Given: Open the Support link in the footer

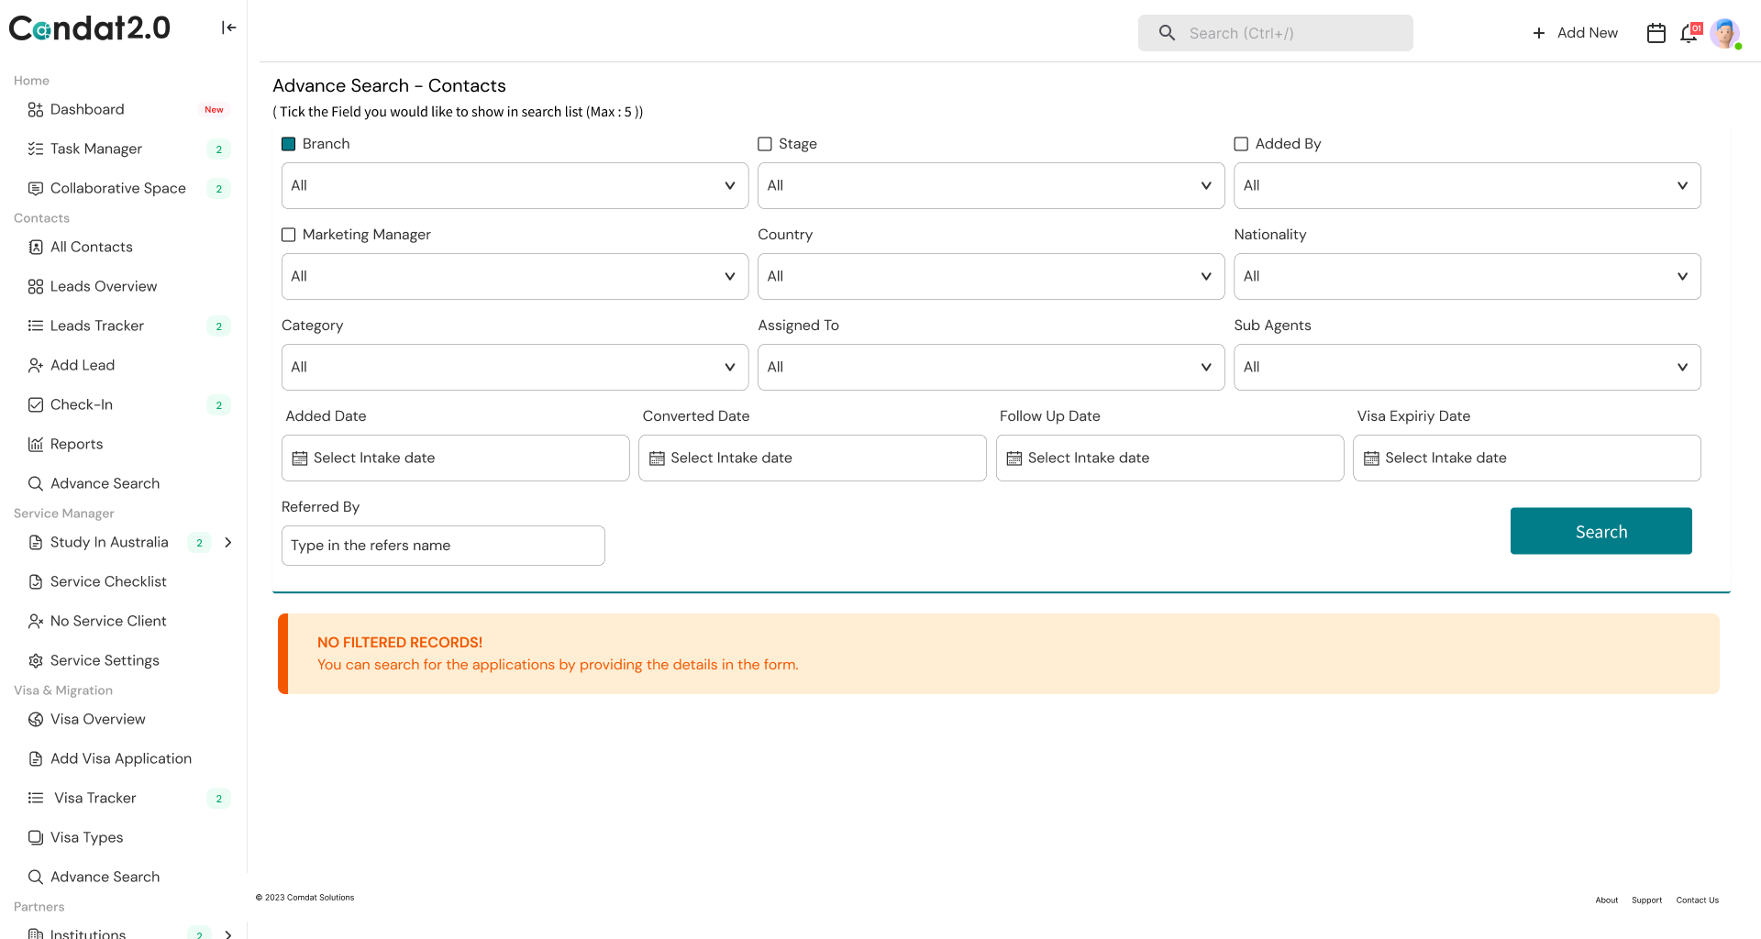Looking at the screenshot, I should [x=1646, y=900].
